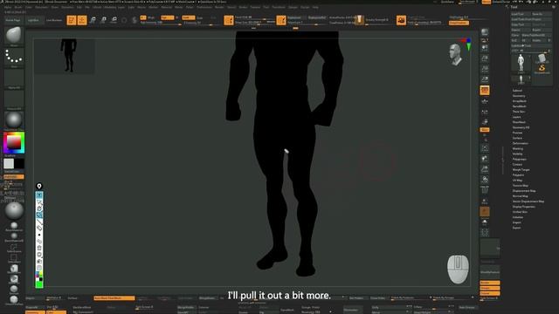Pick a color in the color picker
The height and width of the screenshot is (314, 559).
pyautogui.click(x=14, y=143)
